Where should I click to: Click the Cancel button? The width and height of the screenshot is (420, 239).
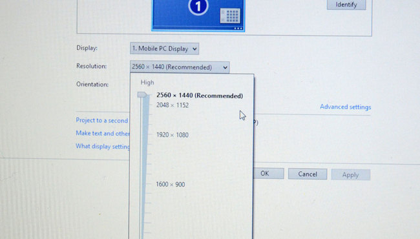click(308, 174)
